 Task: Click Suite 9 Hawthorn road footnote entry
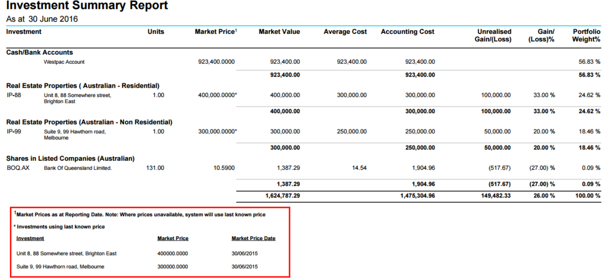pos(60,267)
